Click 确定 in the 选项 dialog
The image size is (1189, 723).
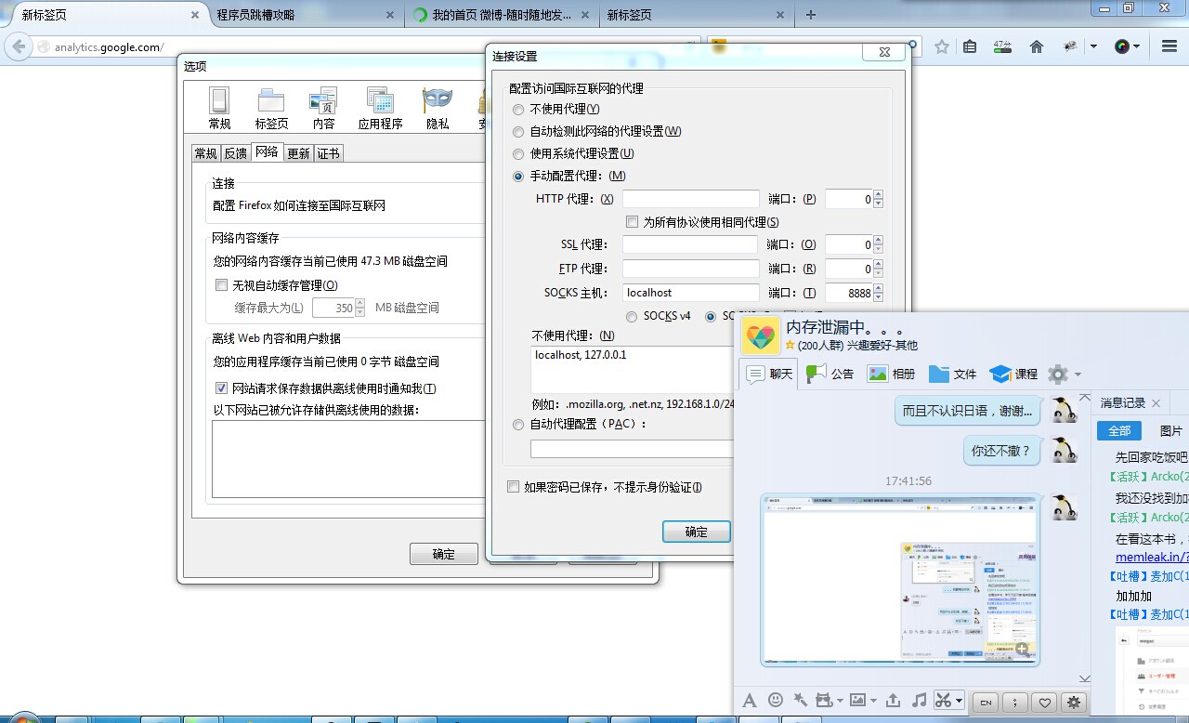click(x=443, y=554)
